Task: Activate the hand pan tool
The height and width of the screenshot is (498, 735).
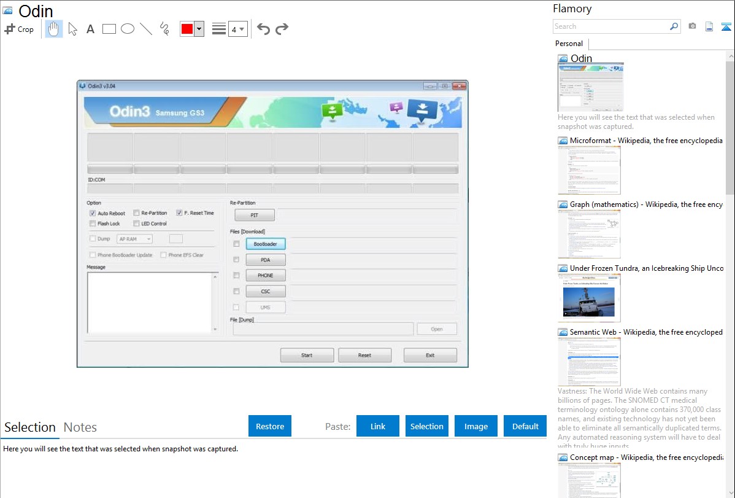Action: click(53, 29)
